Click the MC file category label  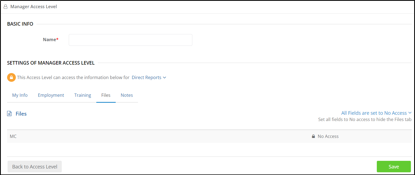tap(13, 136)
